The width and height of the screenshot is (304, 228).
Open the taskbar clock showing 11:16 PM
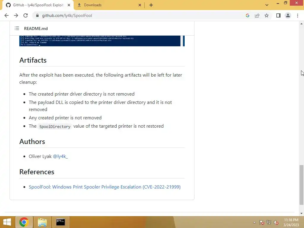click(291, 222)
